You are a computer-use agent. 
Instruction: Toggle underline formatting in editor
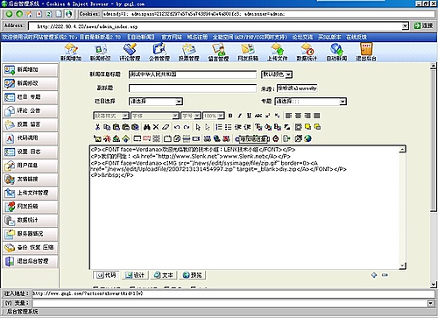coord(249,116)
